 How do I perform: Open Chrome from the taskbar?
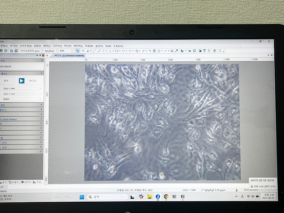166,197
